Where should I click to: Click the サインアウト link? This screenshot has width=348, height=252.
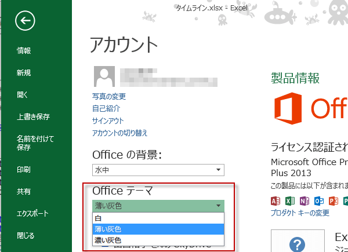(x=108, y=120)
